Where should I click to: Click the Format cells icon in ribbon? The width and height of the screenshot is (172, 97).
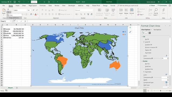point(132,10)
